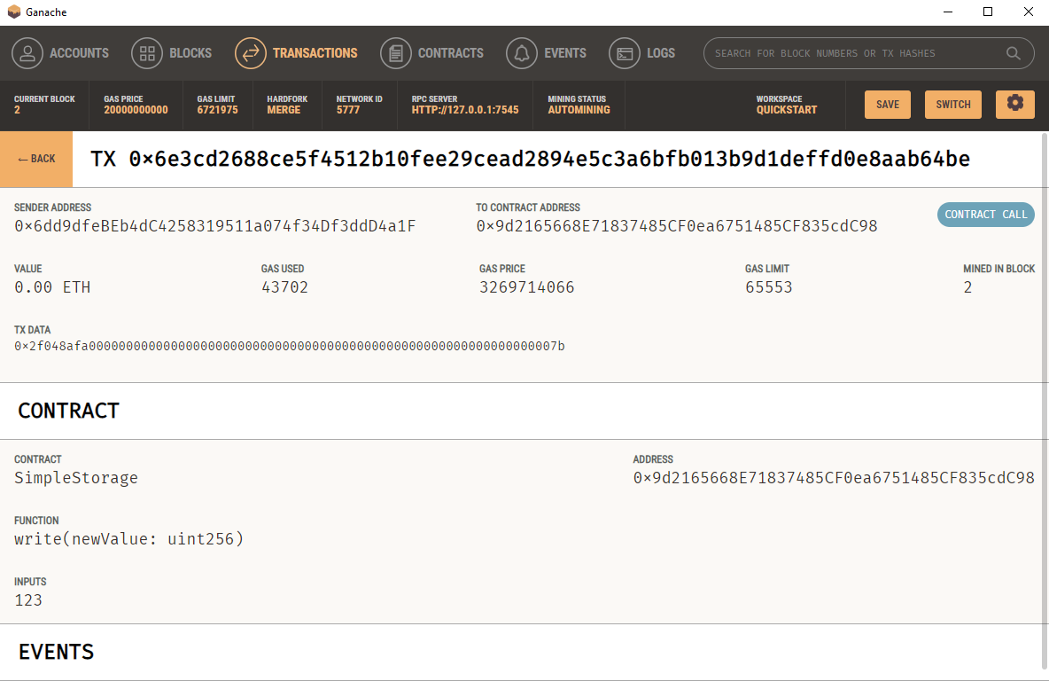
Task: Click the Accounts person icon
Action: click(27, 53)
